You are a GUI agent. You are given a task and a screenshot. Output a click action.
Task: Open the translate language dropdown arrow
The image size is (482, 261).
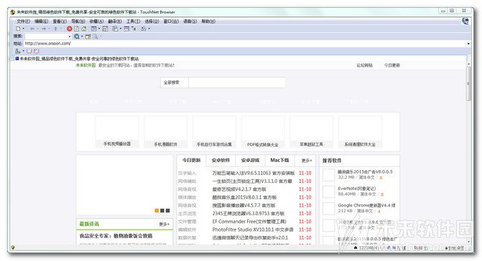coord(24,51)
